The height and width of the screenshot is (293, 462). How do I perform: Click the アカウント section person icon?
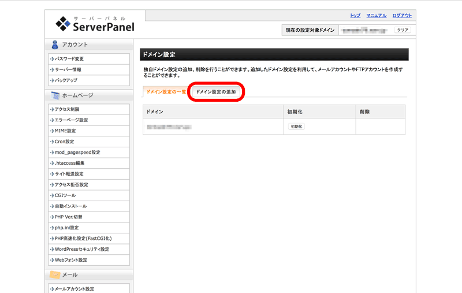pos(55,44)
